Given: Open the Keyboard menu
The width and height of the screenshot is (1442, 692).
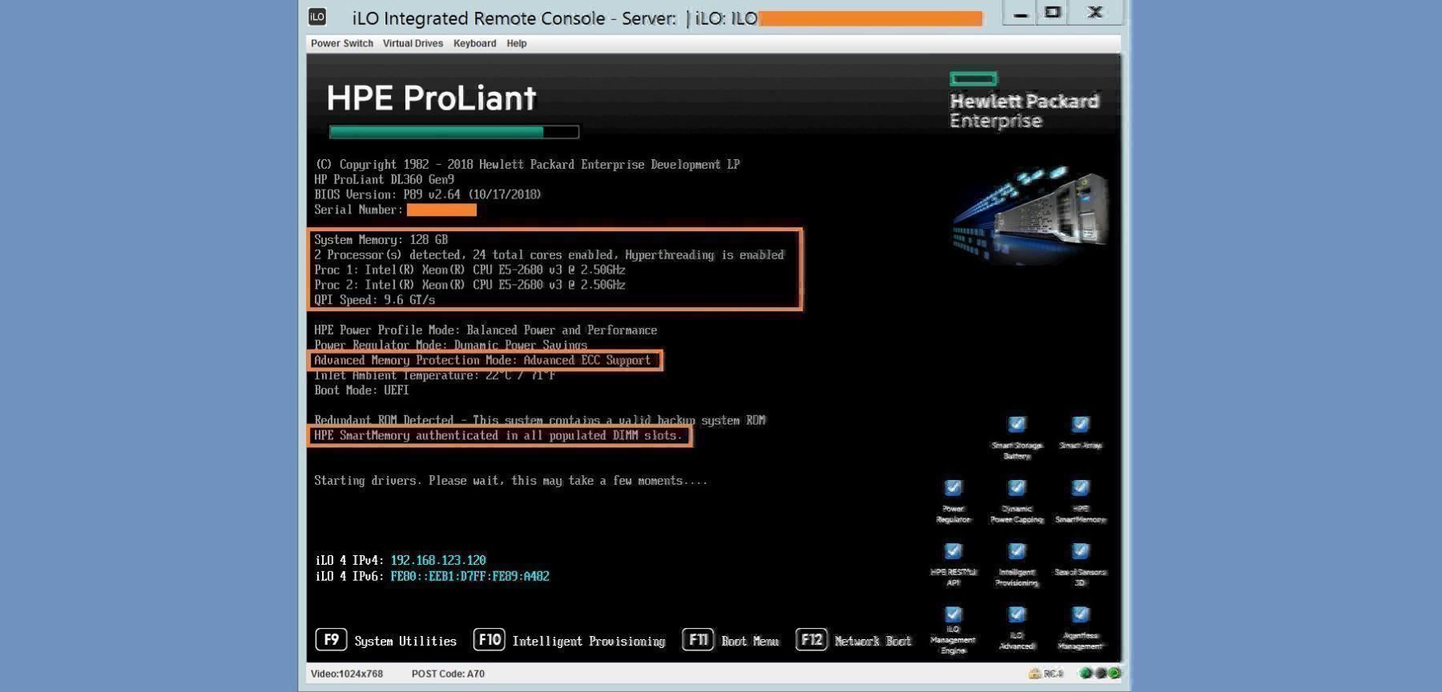Looking at the screenshot, I should [474, 43].
